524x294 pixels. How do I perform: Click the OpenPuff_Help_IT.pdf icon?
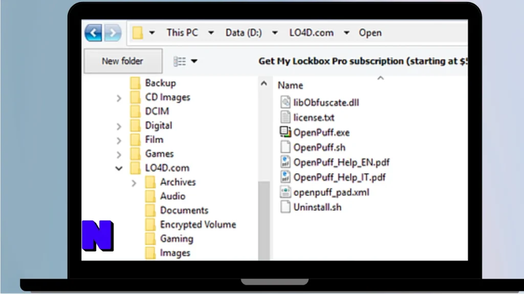(x=285, y=177)
